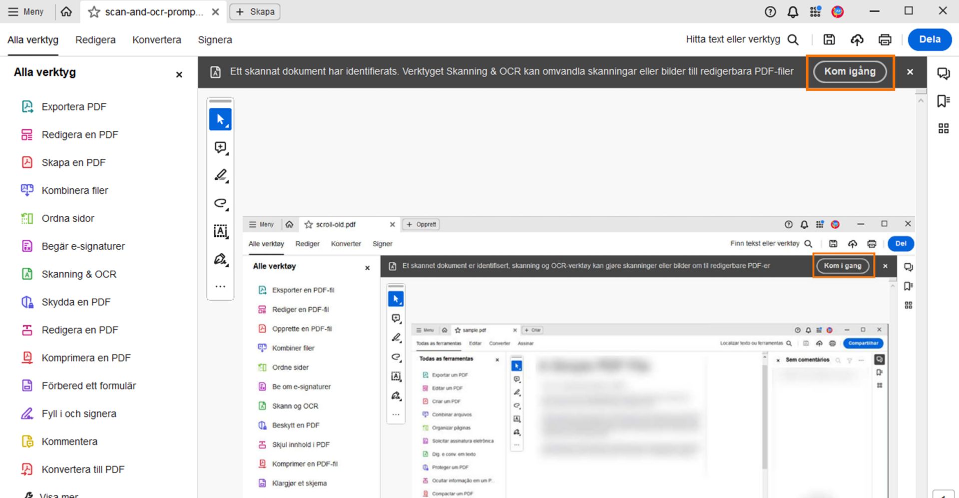The image size is (959, 498).
Task: Switch to the Alla verktyg tab
Action: [x=33, y=40]
